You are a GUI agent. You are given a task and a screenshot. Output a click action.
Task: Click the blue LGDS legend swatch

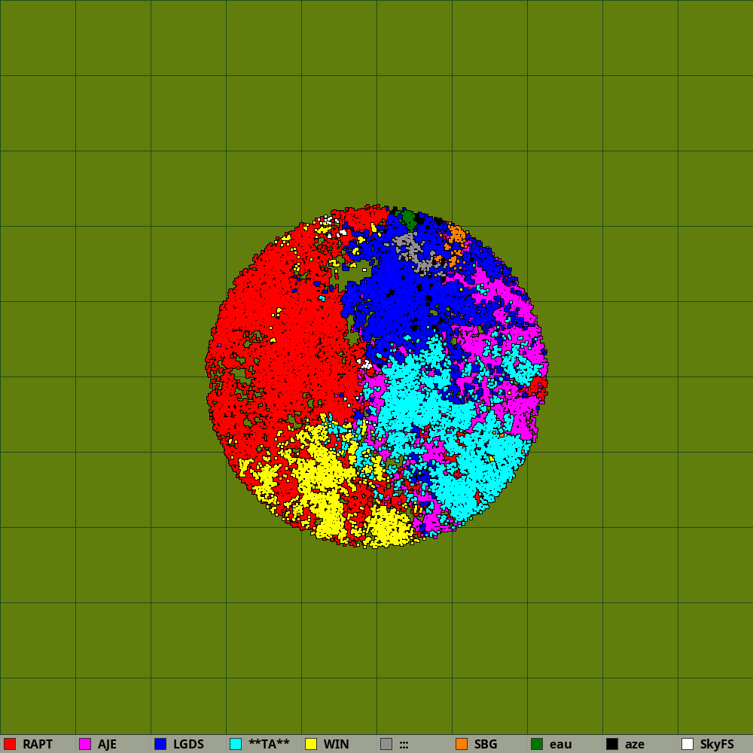click(160, 744)
